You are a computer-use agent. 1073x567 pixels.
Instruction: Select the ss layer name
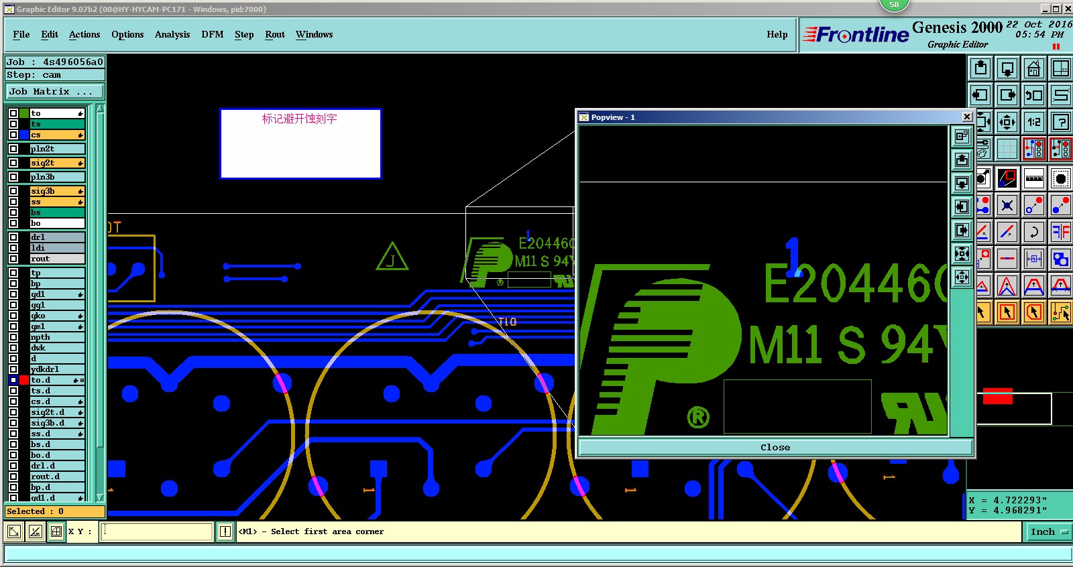pos(58,202)
